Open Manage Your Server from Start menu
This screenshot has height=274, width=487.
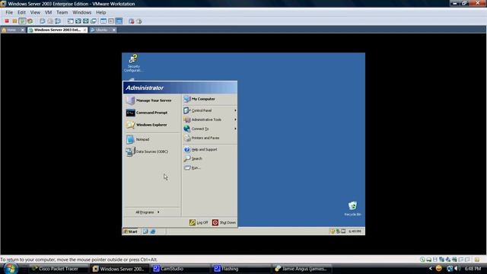click(x=152, y=100)
